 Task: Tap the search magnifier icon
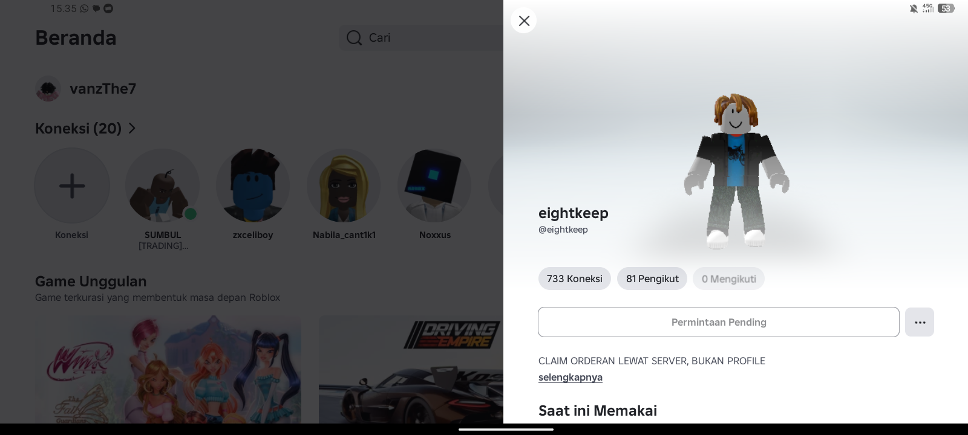coord(354,38)
